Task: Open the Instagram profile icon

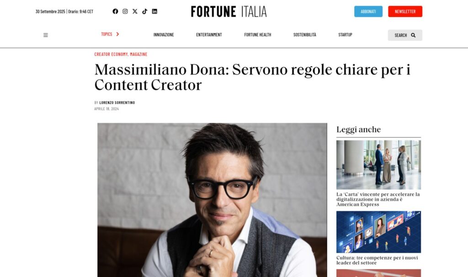Action: click(x=125, y=11)
